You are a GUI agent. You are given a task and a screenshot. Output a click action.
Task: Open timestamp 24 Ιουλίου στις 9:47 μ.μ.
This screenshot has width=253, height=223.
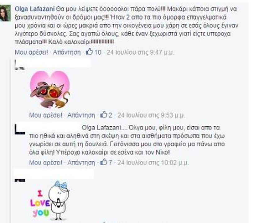pos(140,52)
